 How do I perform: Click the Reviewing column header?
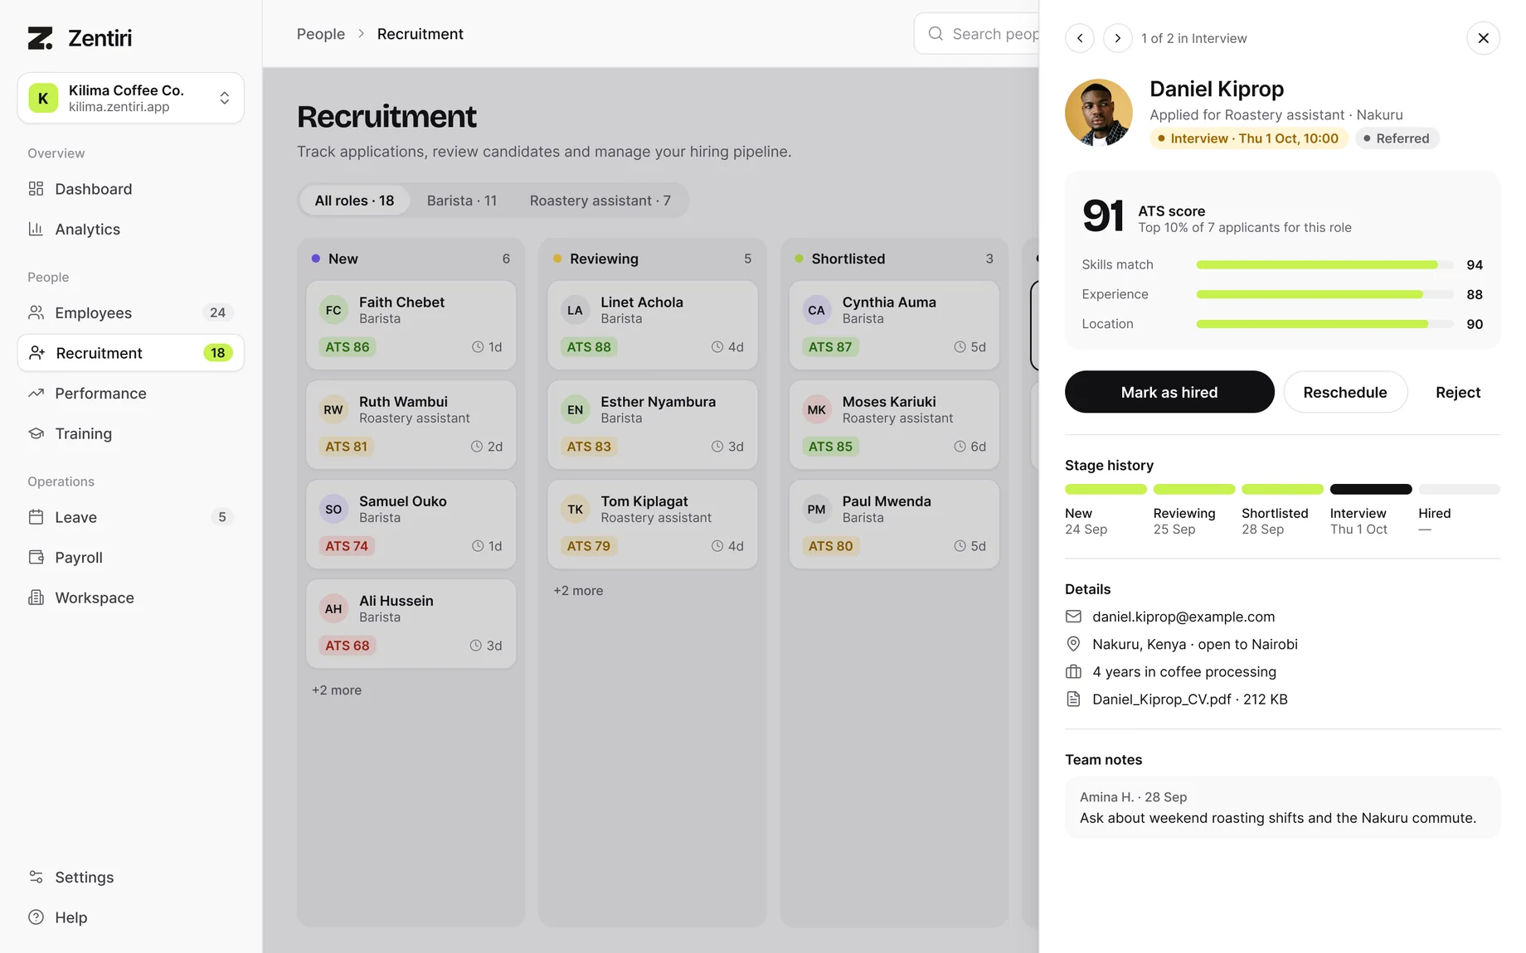[653, 259]
